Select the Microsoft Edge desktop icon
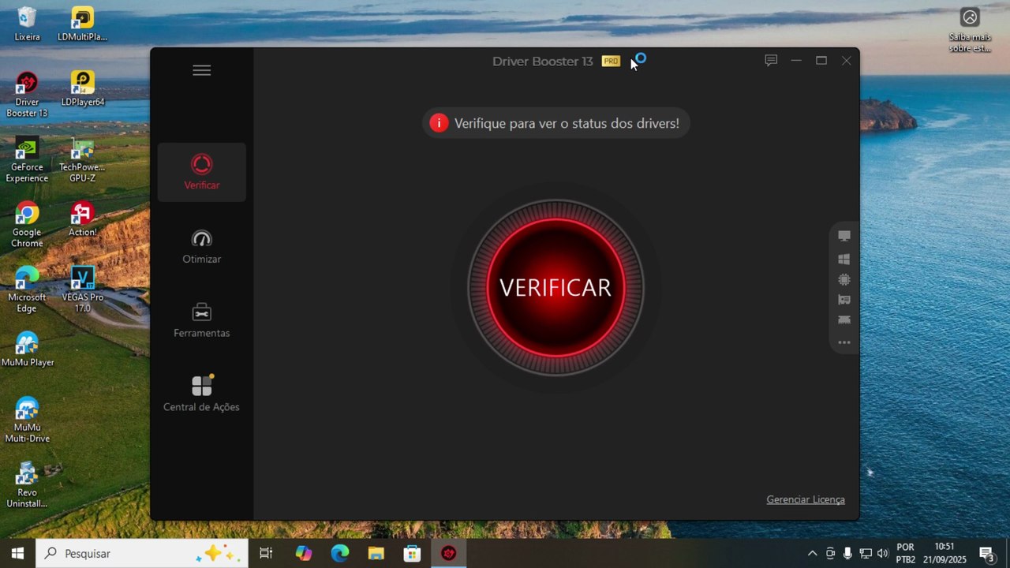This screenshot has width=1010, height=568. point(27,290)
